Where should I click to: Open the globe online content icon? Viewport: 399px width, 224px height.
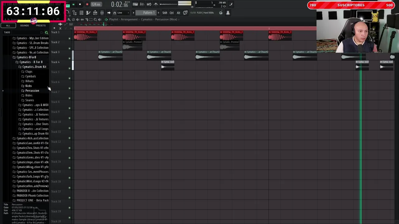click(221, 12)
